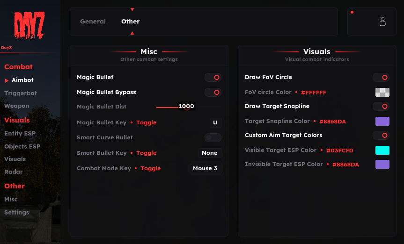This screenshot has width=404, height=244.
Task: Open Combat Mode Key Toggle mode option
Action: click(150, 168)
